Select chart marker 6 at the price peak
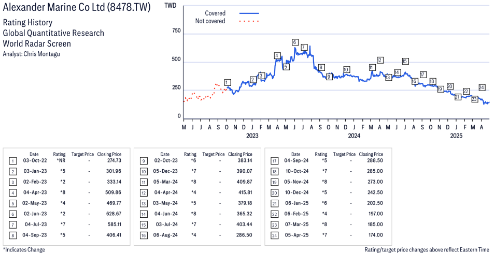The width and height of the screenshot is (495, 253). pyautogui.click(x=295, y=42)
